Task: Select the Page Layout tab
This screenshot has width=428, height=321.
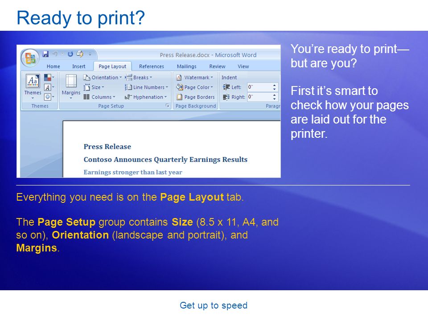Action: point(112,66)
